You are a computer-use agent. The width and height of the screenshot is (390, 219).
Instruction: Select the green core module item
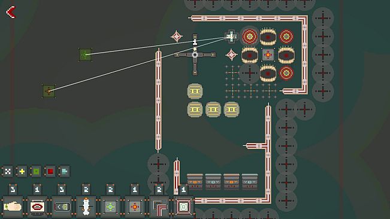110,206
